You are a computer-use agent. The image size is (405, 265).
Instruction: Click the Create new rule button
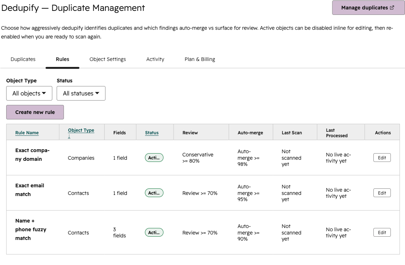pos(35,112)
